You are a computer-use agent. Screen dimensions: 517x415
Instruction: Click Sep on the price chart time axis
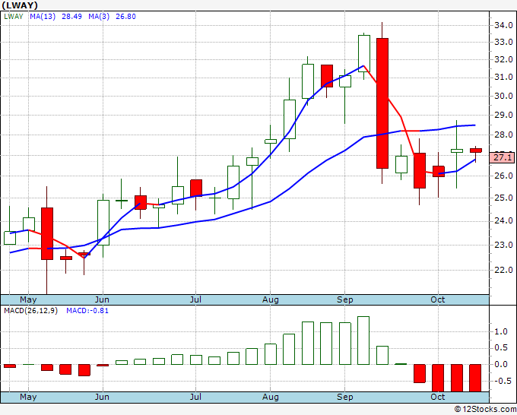pyautogui.click(x=345, y=300)
